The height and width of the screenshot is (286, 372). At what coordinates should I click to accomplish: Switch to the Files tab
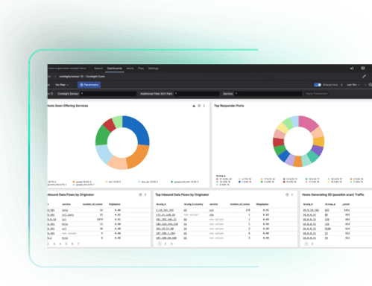(x=141, y=69)
